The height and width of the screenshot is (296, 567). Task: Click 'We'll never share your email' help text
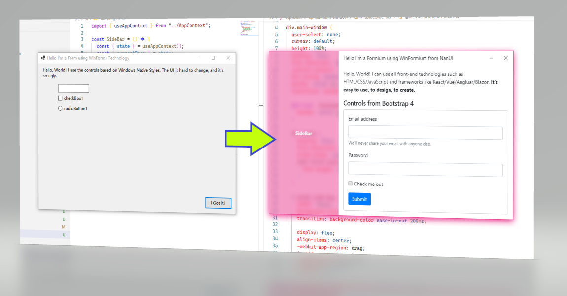coord(390,143)
